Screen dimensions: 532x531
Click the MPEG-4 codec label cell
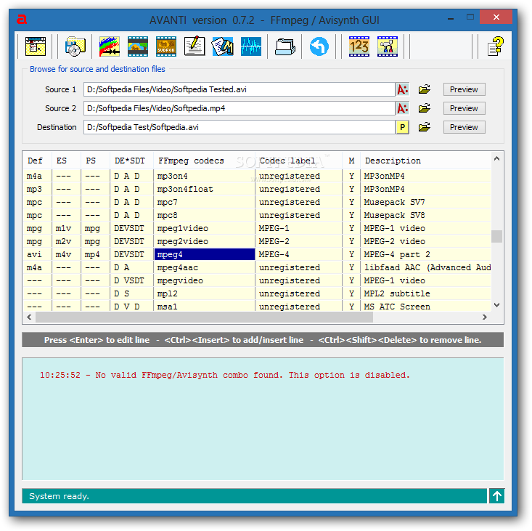pyautogui.click(x=298, y=255)
